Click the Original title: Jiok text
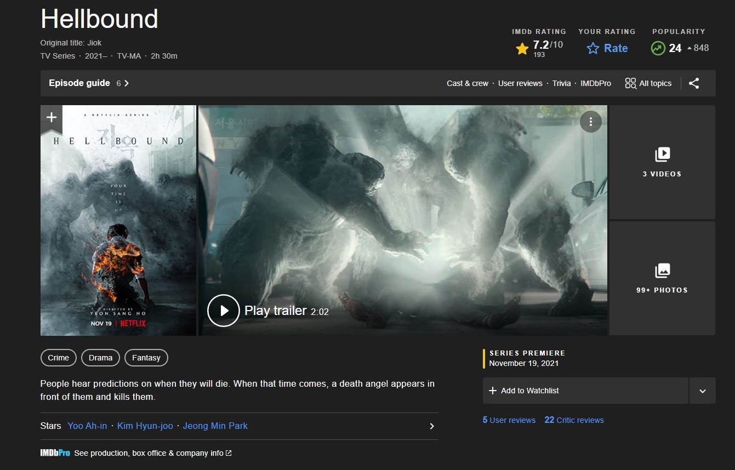This screenshot has width=735, height=470. [71, 43]
